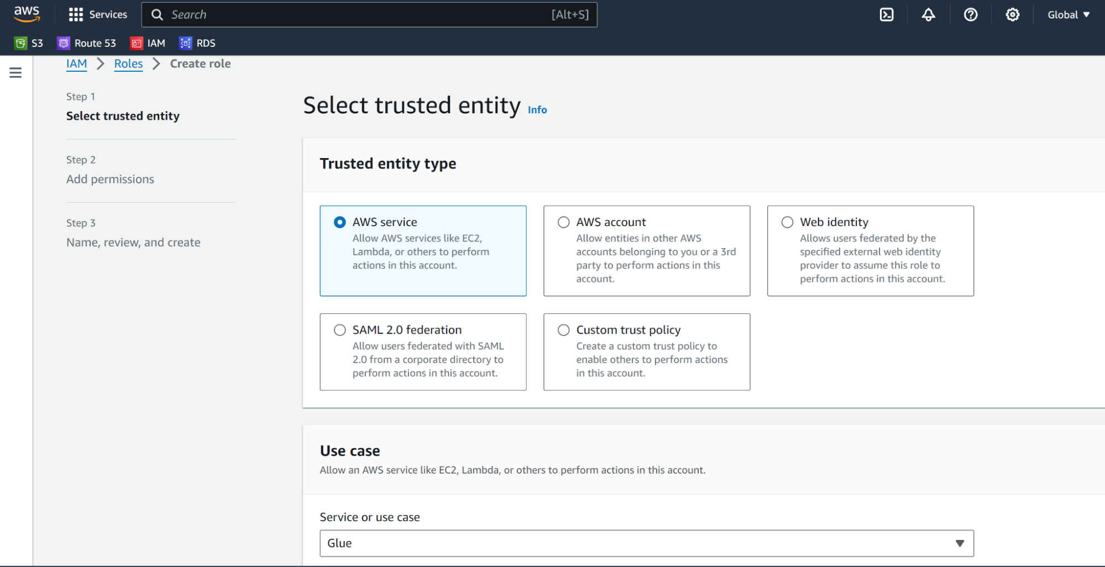Click the Step 2 Add permissions text
The width and height of the screenshot is (1105, 567).
click(x=110, y=179)
